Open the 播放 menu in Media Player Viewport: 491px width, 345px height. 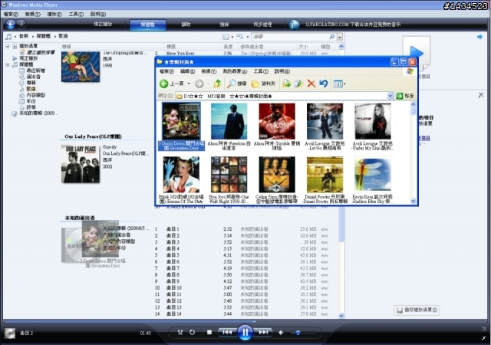[x=54, y=14]
